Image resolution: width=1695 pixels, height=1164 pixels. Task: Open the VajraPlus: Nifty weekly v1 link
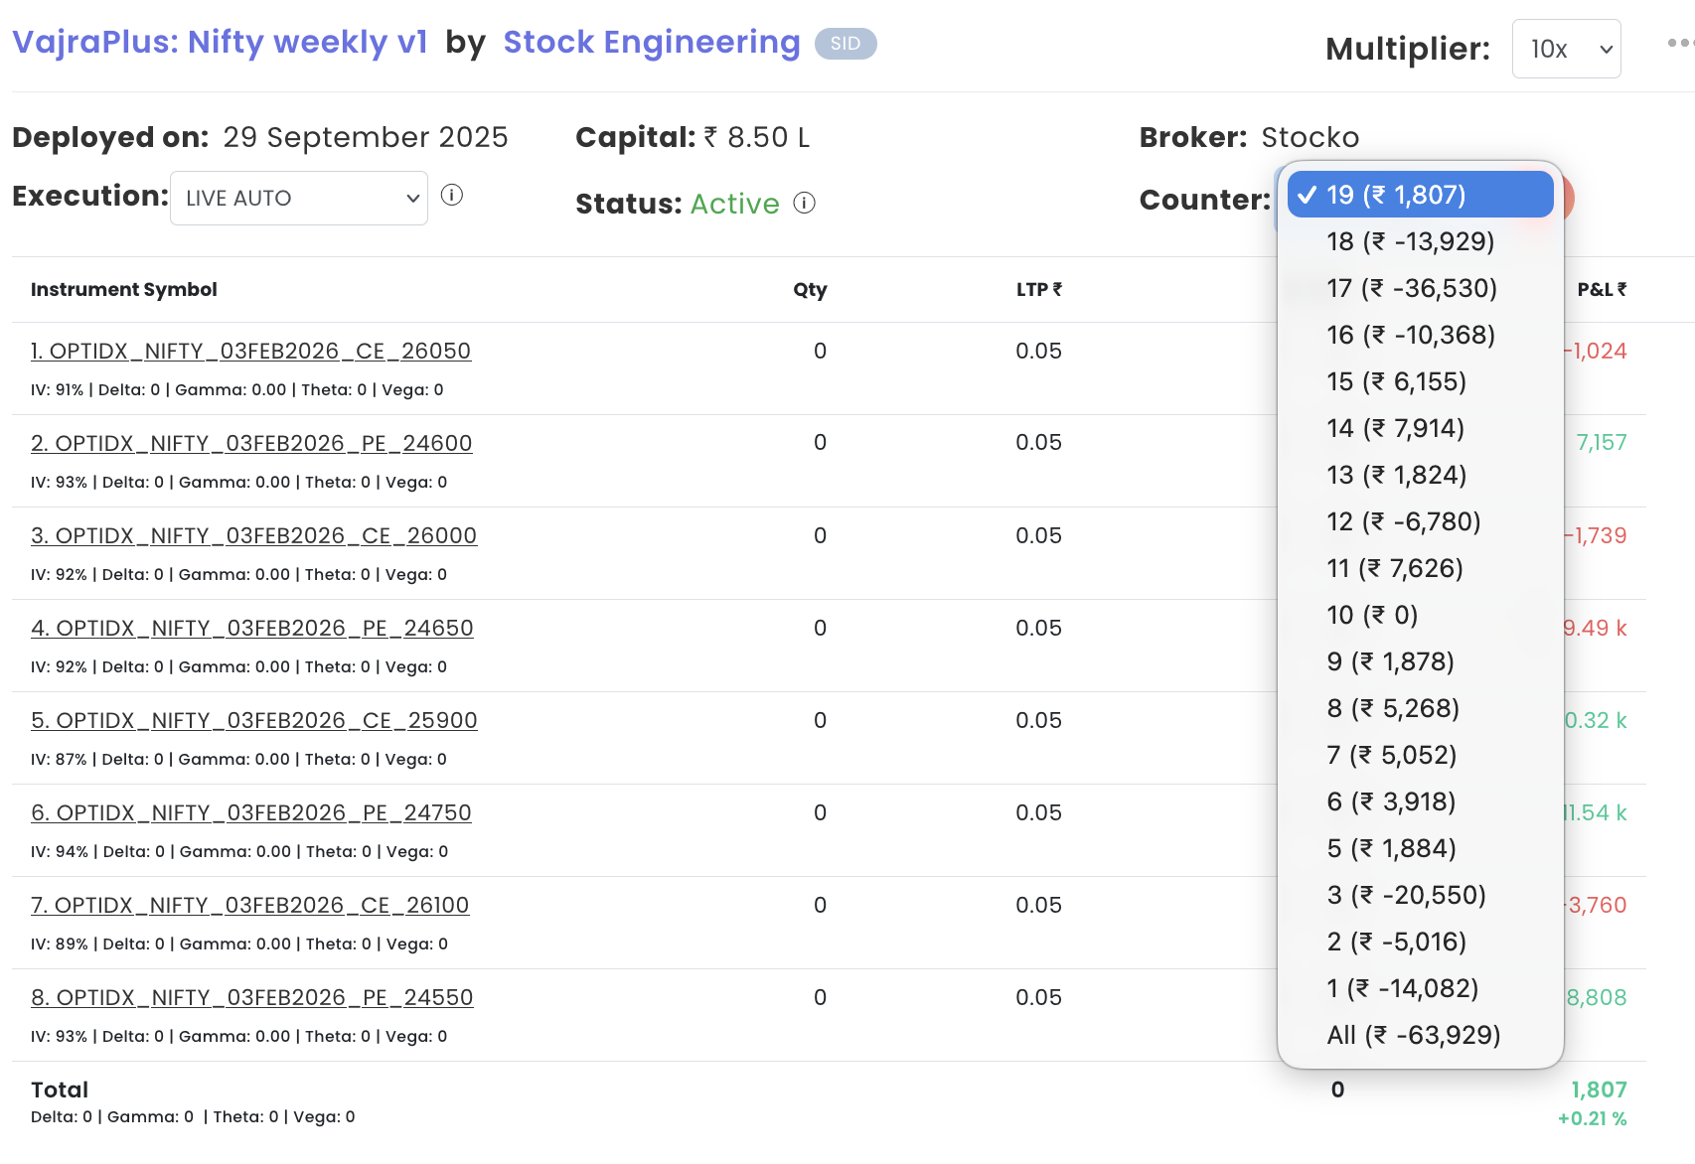[220, 43]
